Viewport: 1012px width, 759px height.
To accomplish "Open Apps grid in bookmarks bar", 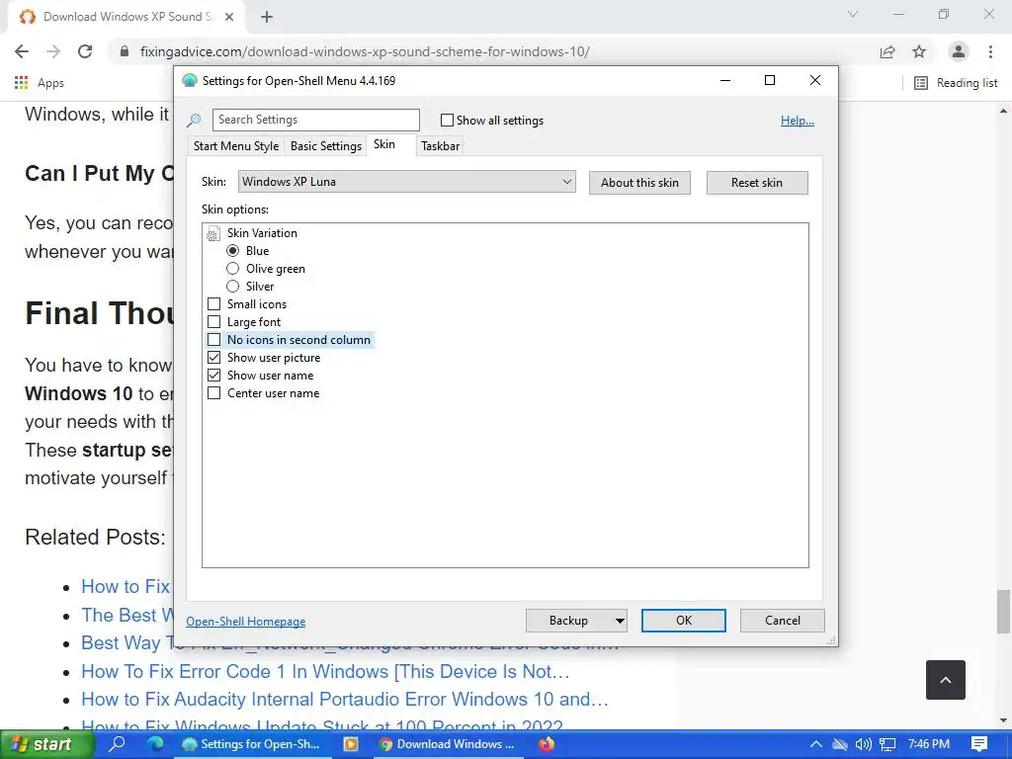I will 39,83.
